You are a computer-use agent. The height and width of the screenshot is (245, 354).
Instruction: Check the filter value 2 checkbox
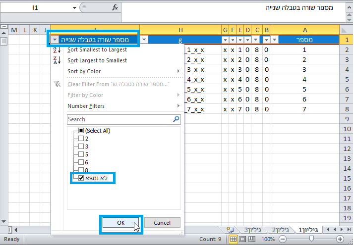coord(81,139)
